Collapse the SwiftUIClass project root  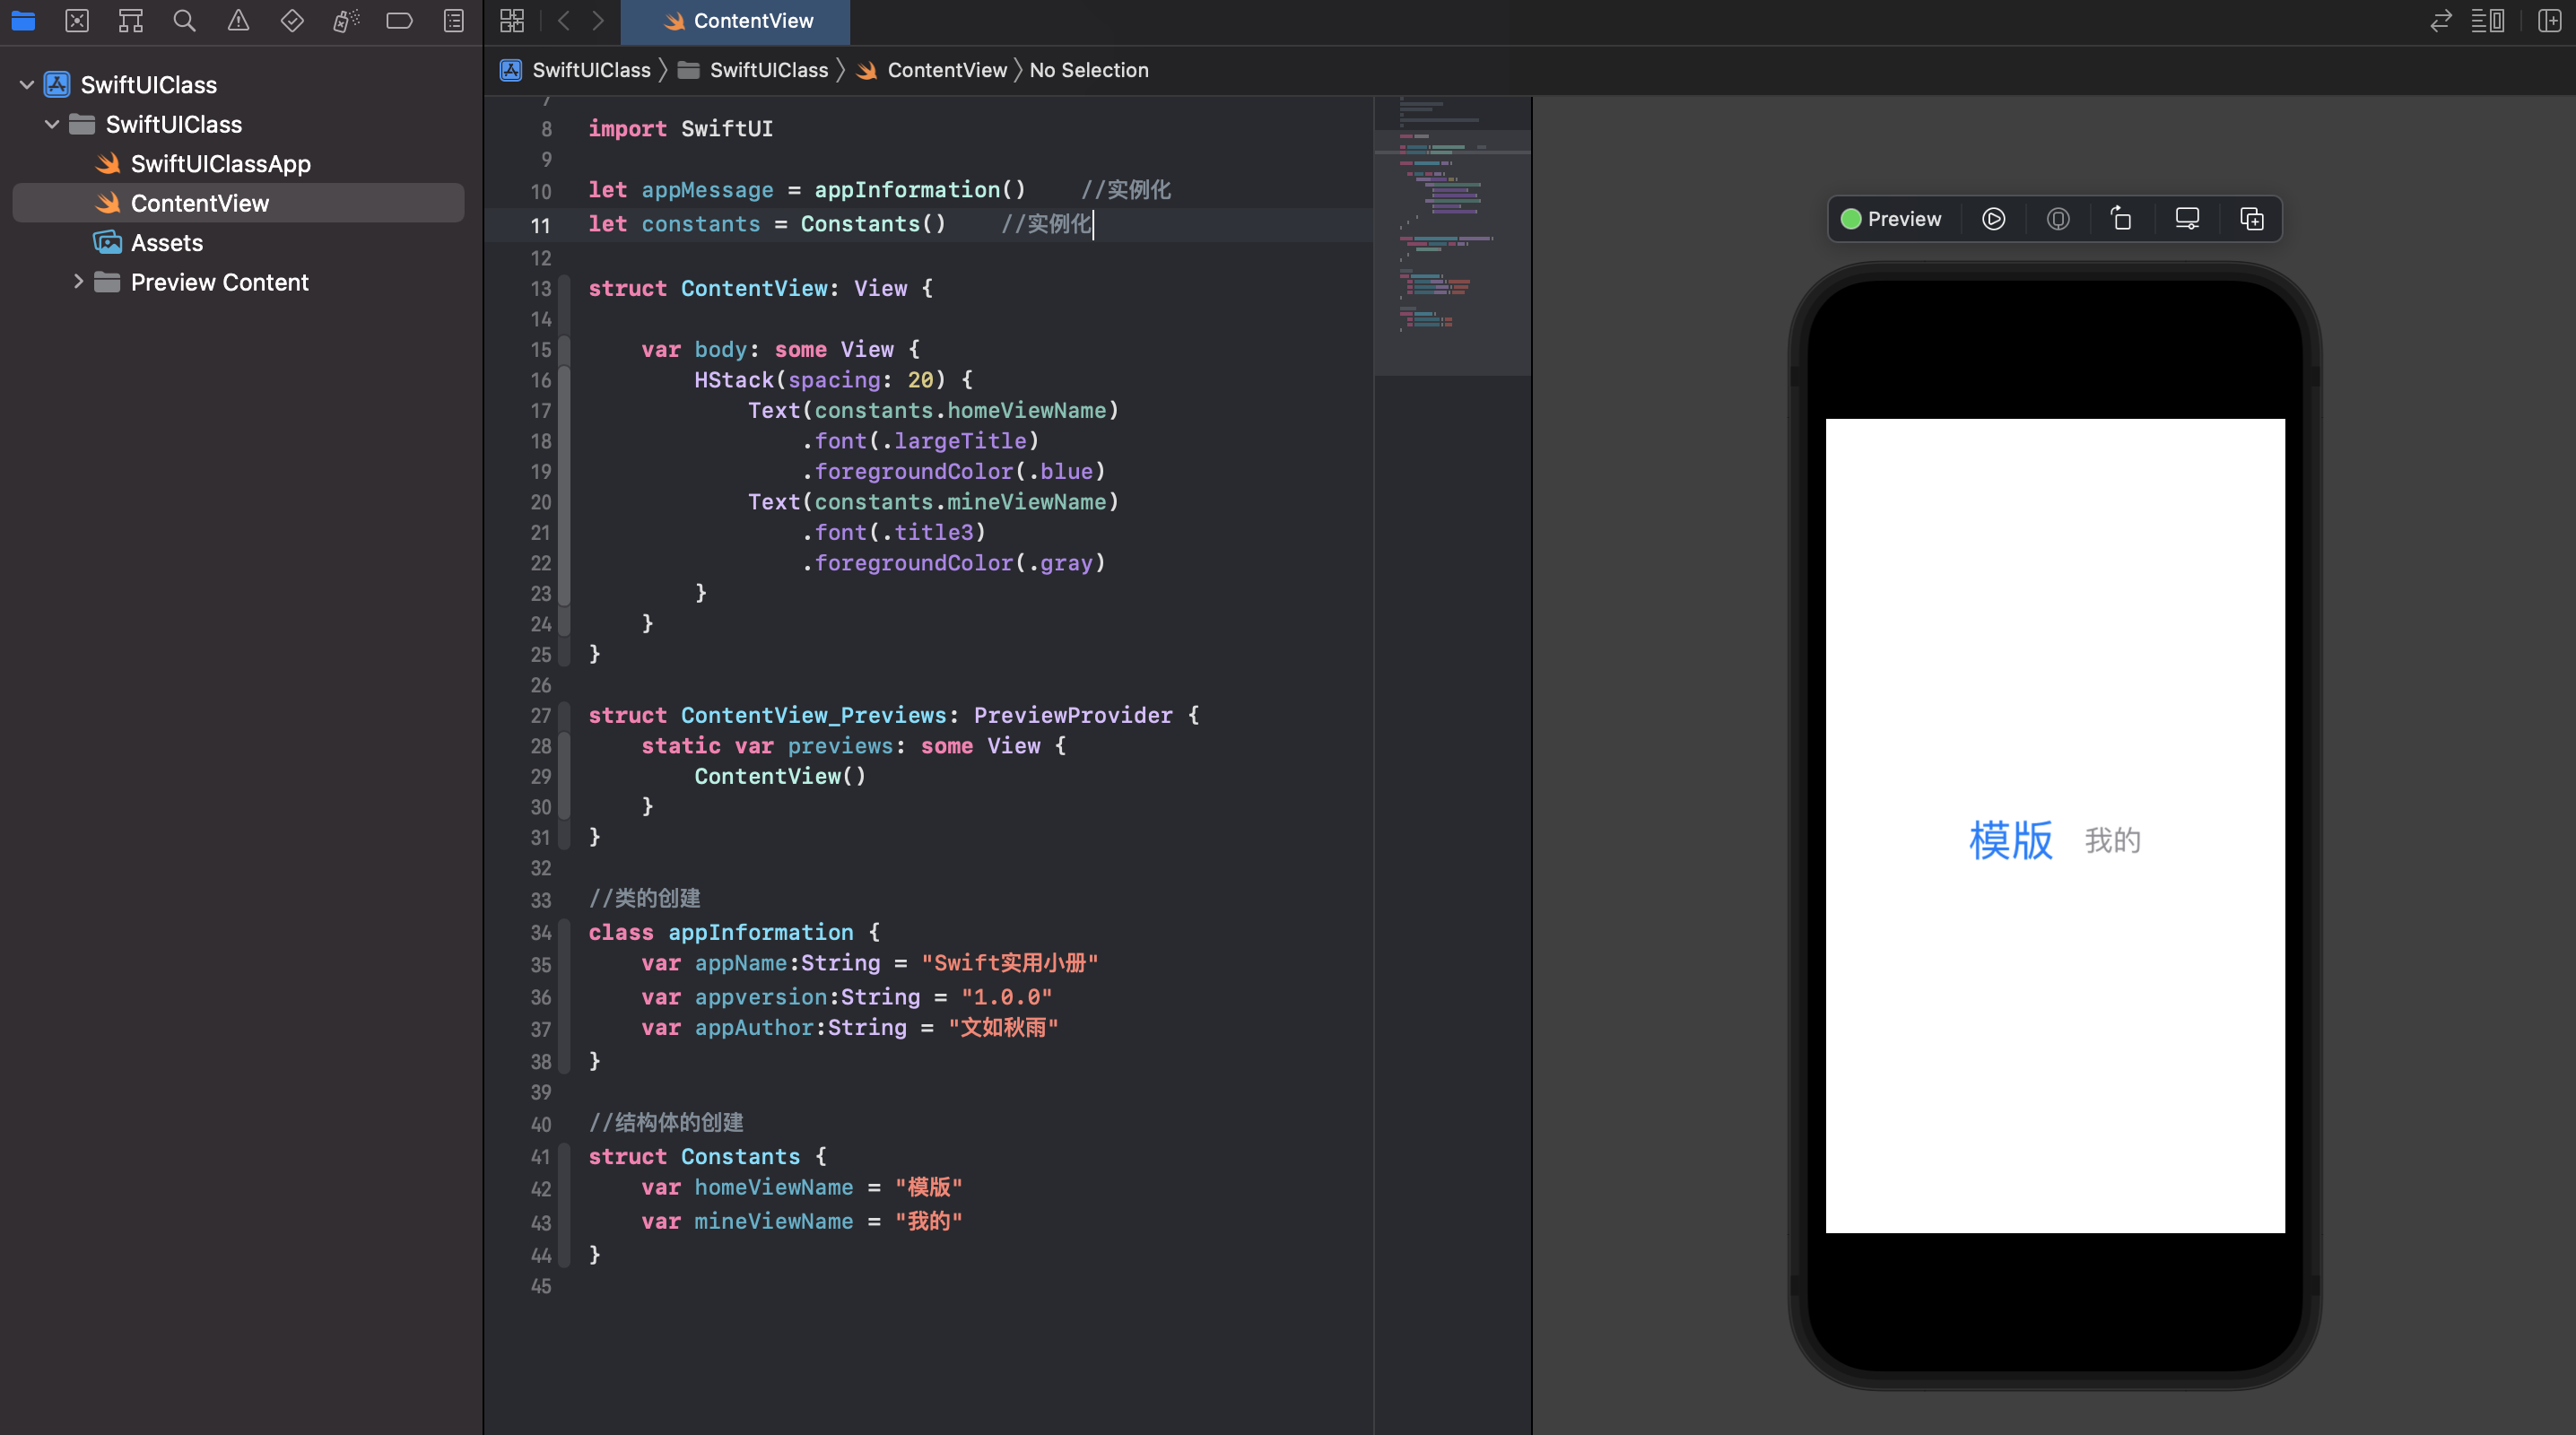(x=27, y=85)
